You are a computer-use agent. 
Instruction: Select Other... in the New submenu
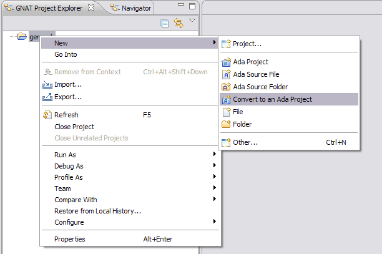[289, 142]
